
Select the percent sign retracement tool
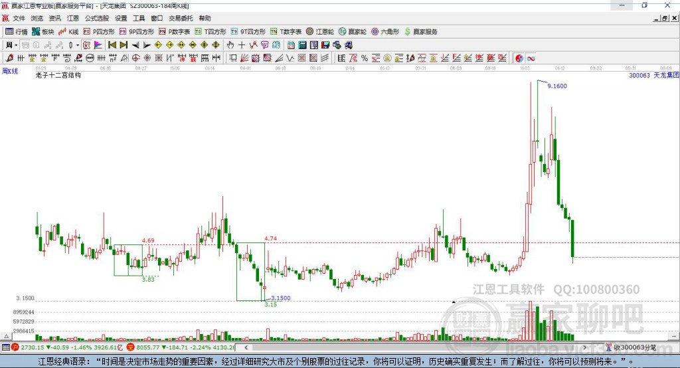tap(365, 58)
